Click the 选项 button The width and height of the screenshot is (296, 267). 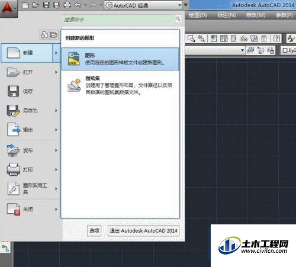94,231
